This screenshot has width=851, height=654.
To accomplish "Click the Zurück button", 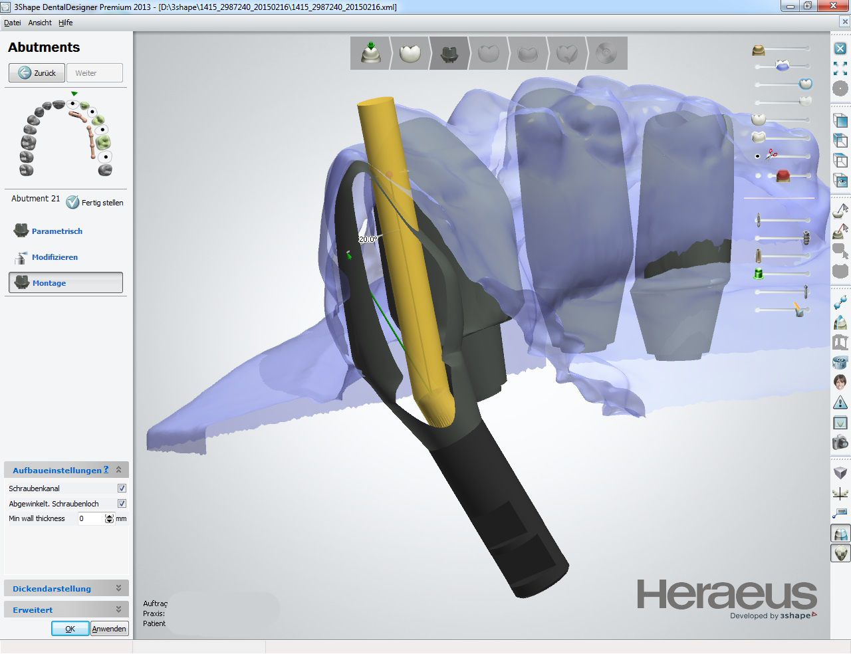I will [x=37, y=73].
